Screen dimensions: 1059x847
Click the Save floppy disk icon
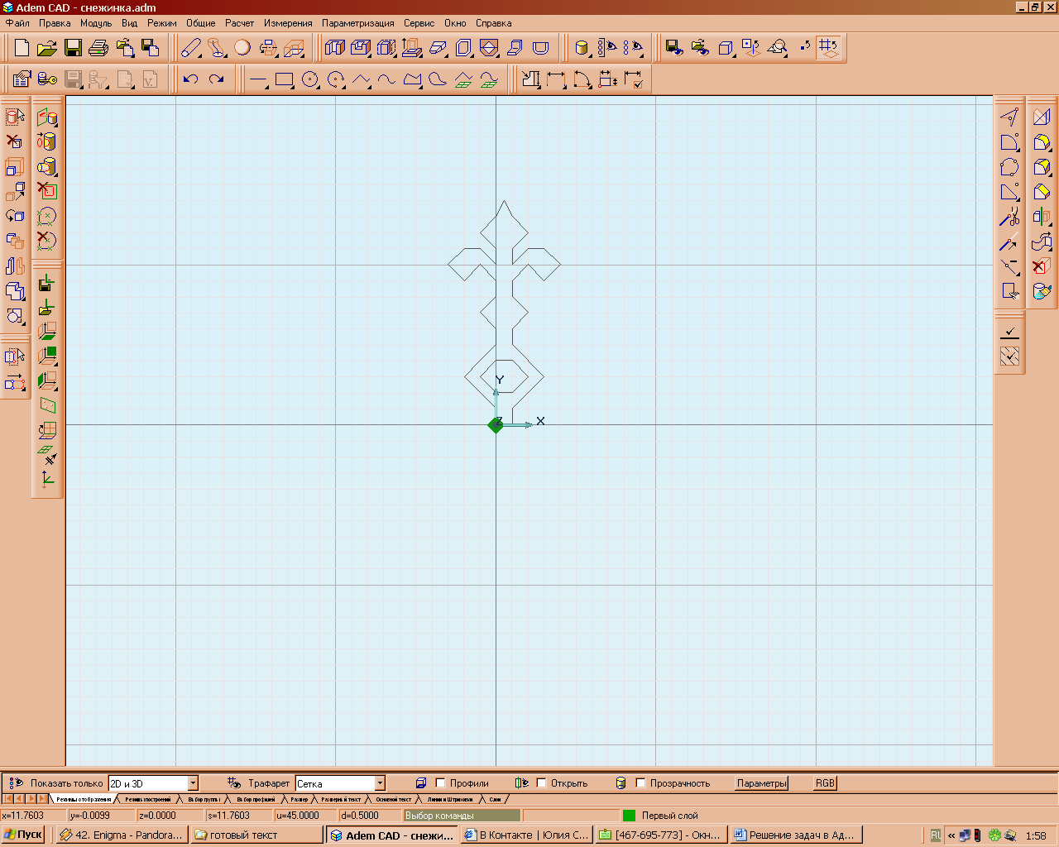[73, 48]
